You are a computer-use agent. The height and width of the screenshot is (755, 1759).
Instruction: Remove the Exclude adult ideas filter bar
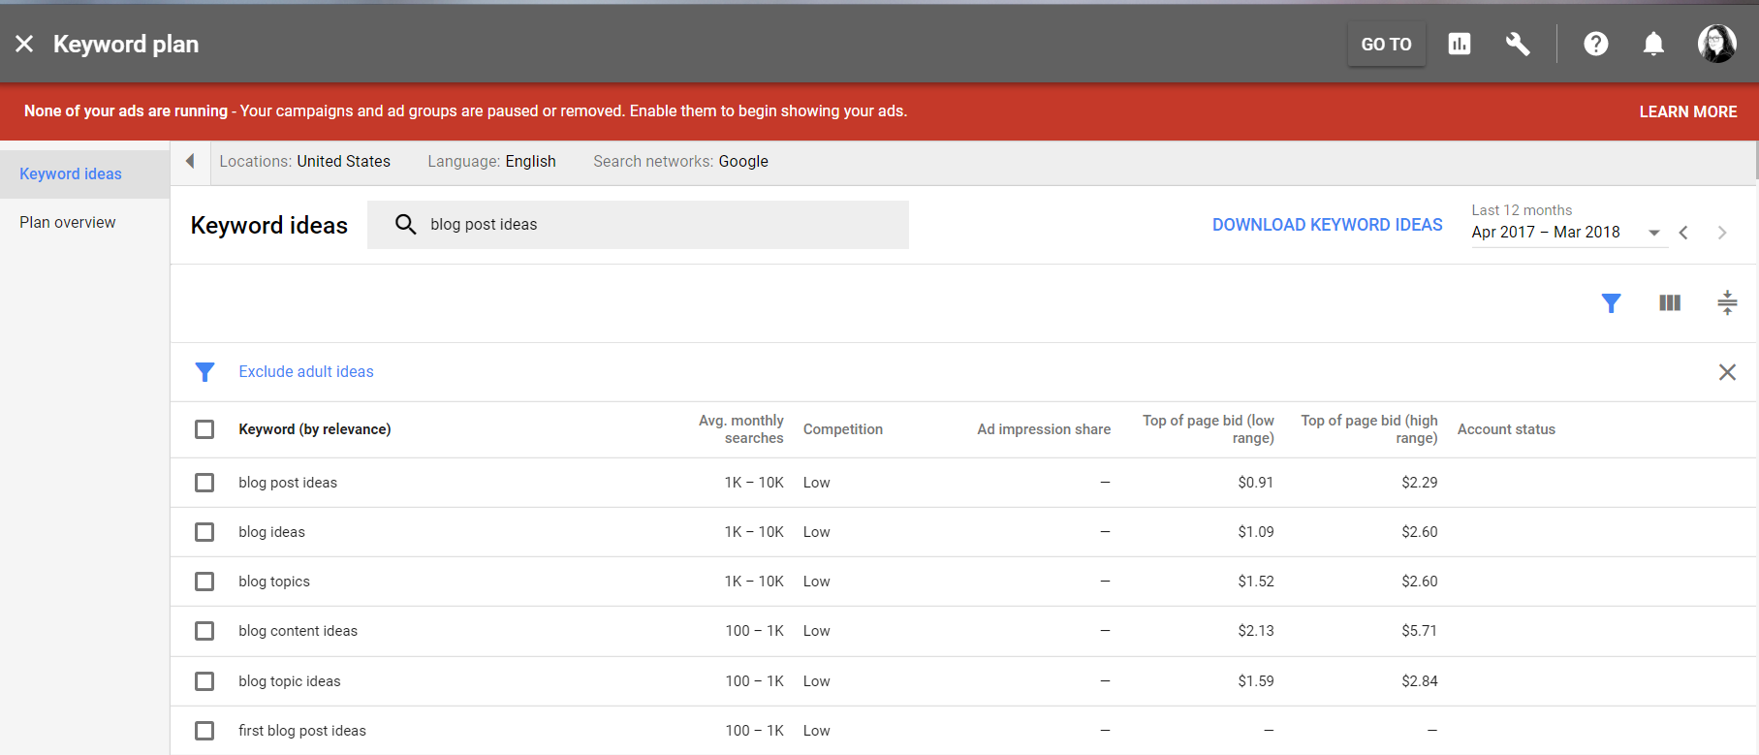pyautogui.click(x=1727, y=372)
